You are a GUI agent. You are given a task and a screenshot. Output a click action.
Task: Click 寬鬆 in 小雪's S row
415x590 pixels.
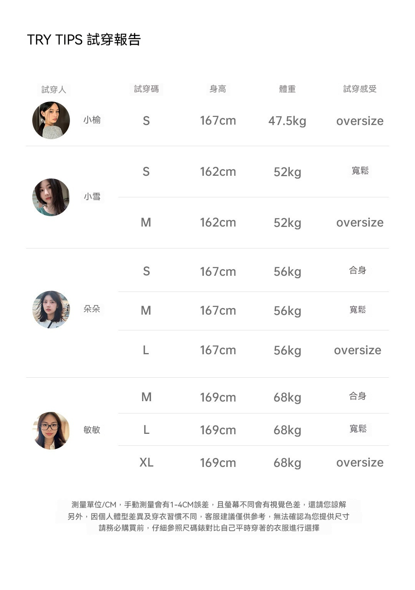360,171
